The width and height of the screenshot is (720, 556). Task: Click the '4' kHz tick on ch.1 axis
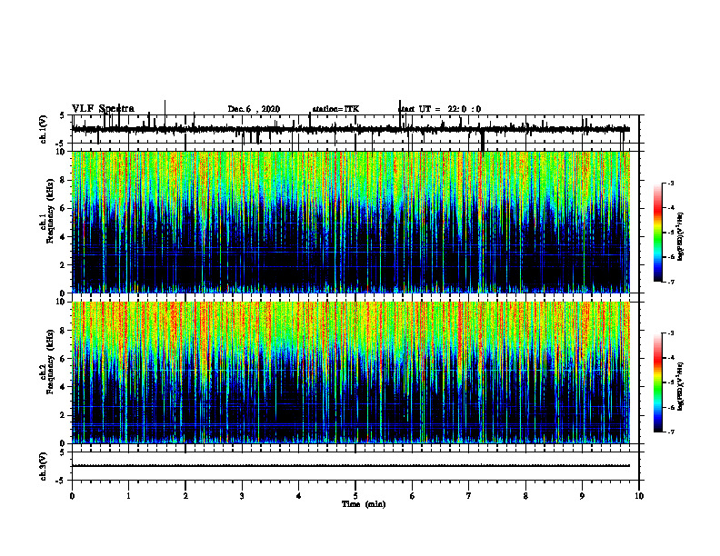64,237
